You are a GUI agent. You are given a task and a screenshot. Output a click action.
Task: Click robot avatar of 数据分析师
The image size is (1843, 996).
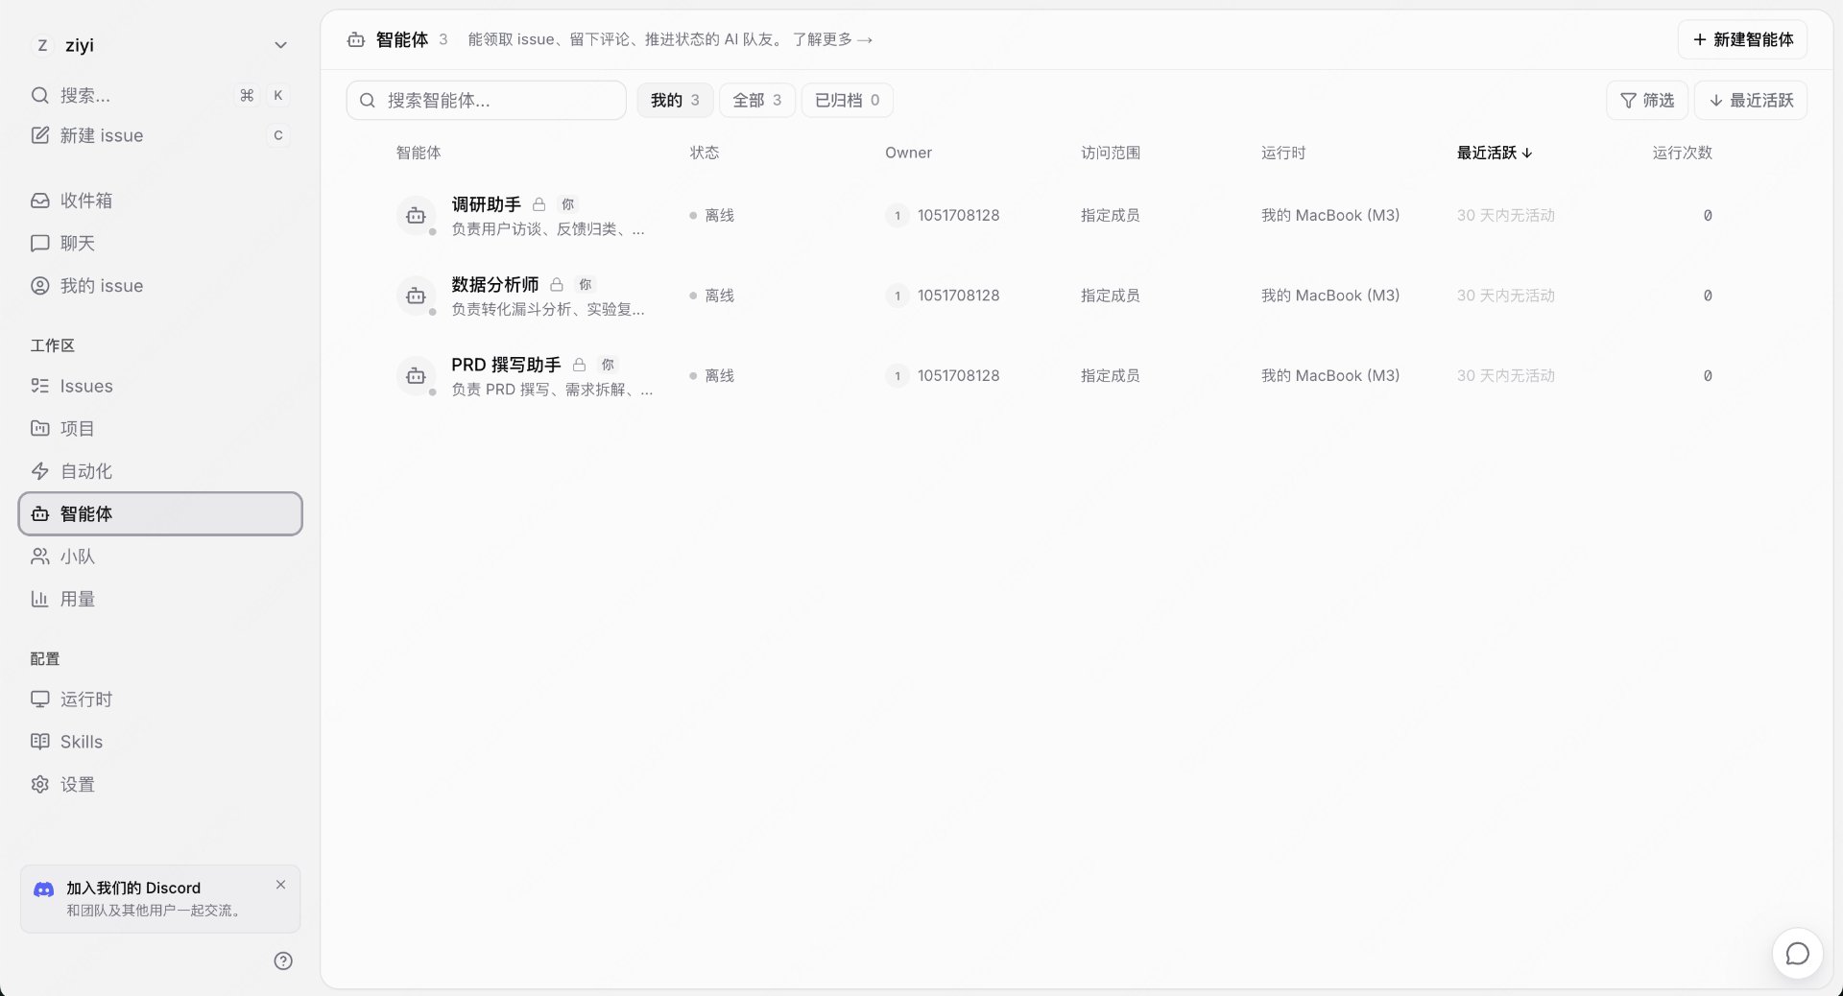416,296
